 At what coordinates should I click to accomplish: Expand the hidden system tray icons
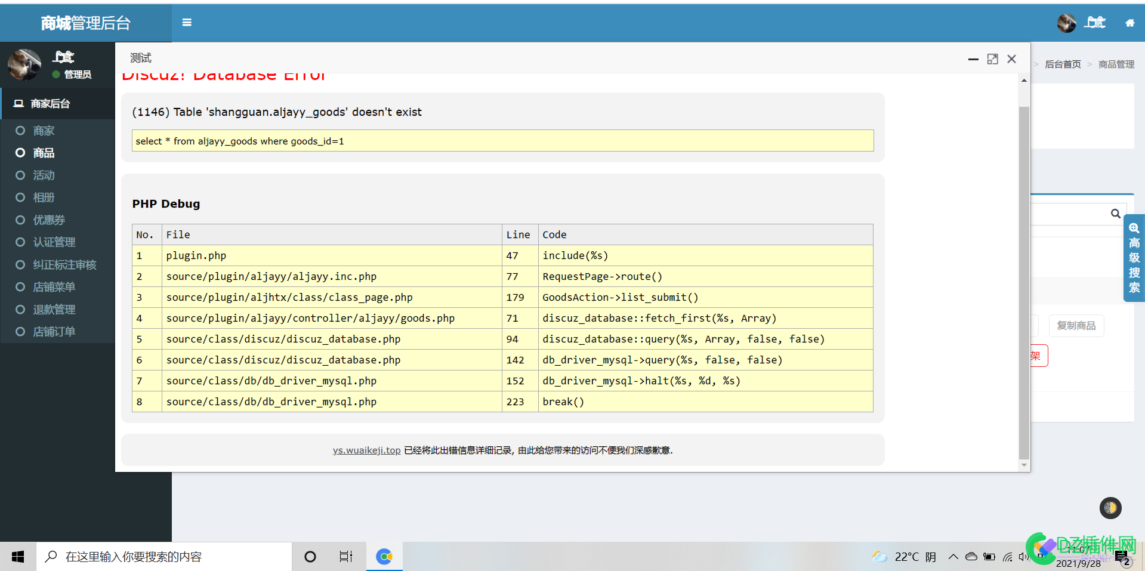click(953, 557)
